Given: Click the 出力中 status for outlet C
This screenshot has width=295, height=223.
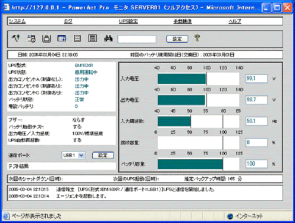Looking at the screenshot, I should point(81,93).
